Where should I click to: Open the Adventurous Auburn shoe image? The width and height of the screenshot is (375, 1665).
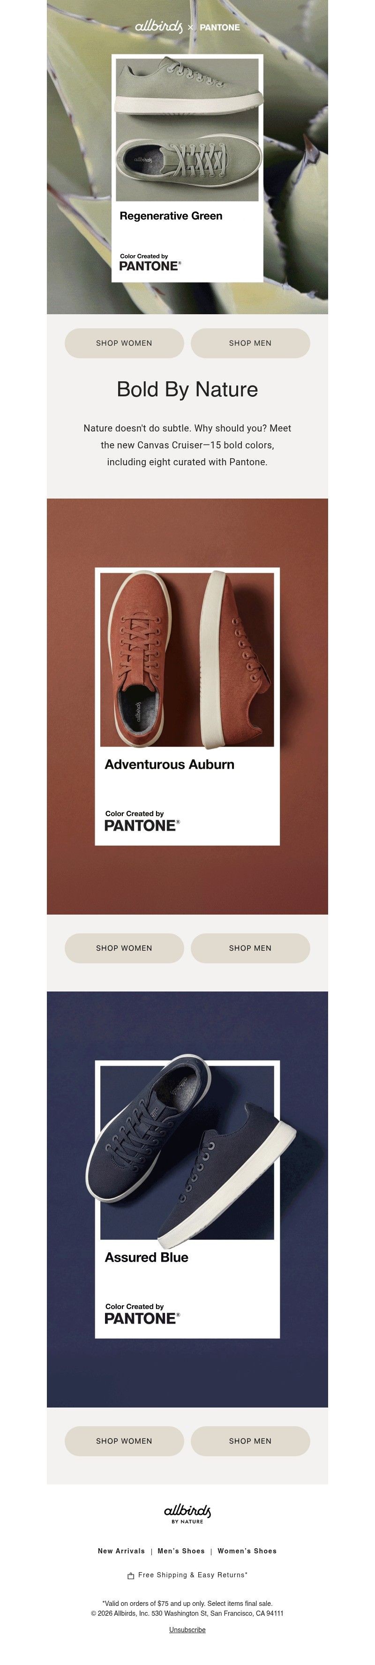point(187,659)
